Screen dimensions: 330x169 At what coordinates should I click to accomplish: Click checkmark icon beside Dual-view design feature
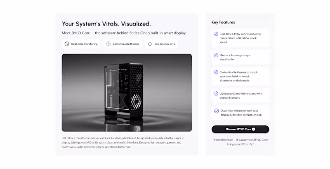pos(216,111)
